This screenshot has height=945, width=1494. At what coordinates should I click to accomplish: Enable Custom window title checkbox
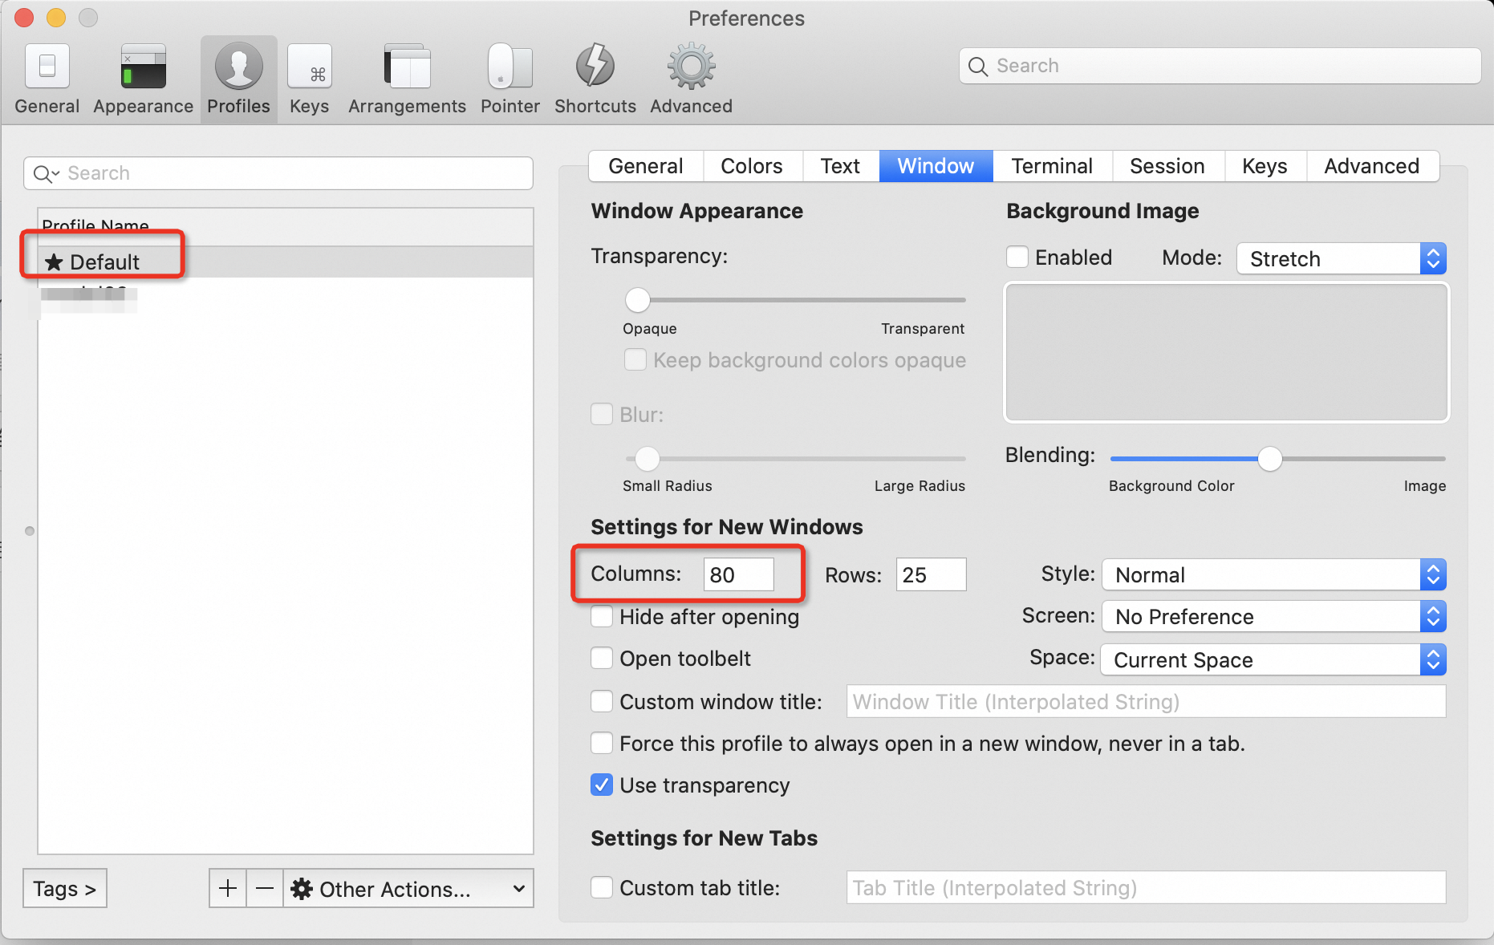(x=602, y=701)
